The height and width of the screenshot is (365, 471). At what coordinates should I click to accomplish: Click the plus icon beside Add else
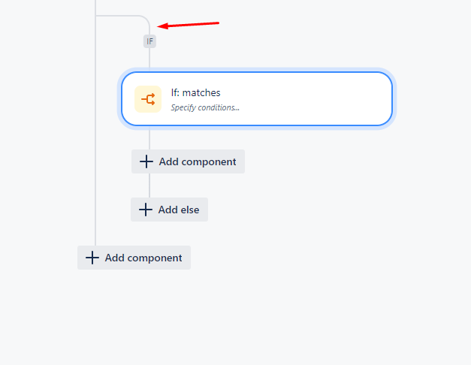146,210
